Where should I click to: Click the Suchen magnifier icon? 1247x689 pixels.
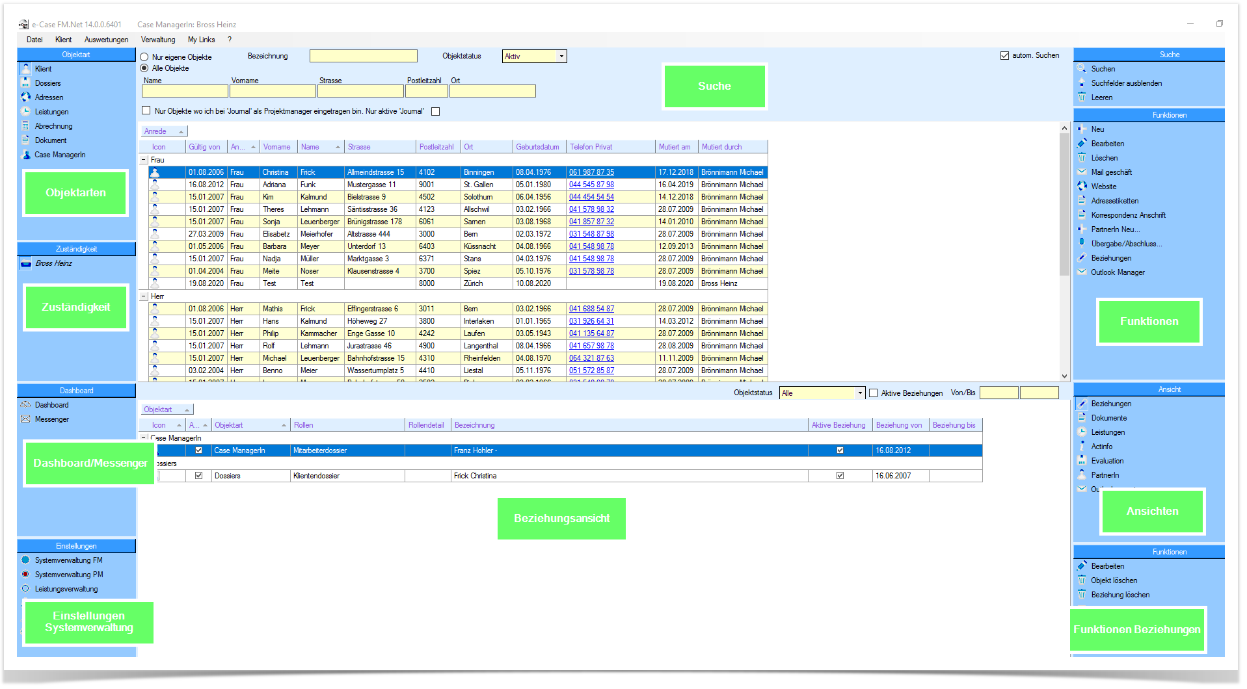pos(1082,68)
